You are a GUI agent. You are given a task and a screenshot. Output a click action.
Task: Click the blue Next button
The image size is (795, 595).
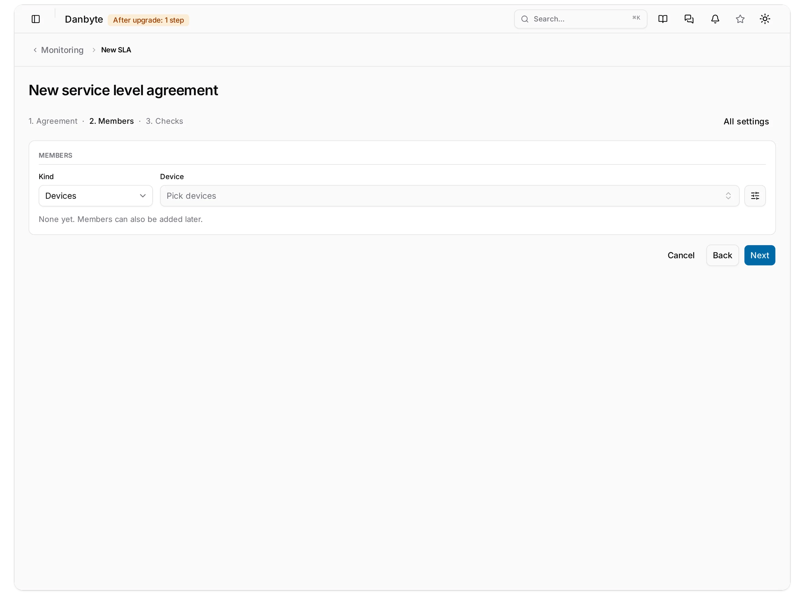760,256
